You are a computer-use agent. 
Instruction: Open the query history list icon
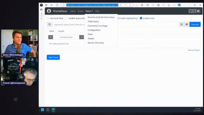coord(181,24)
